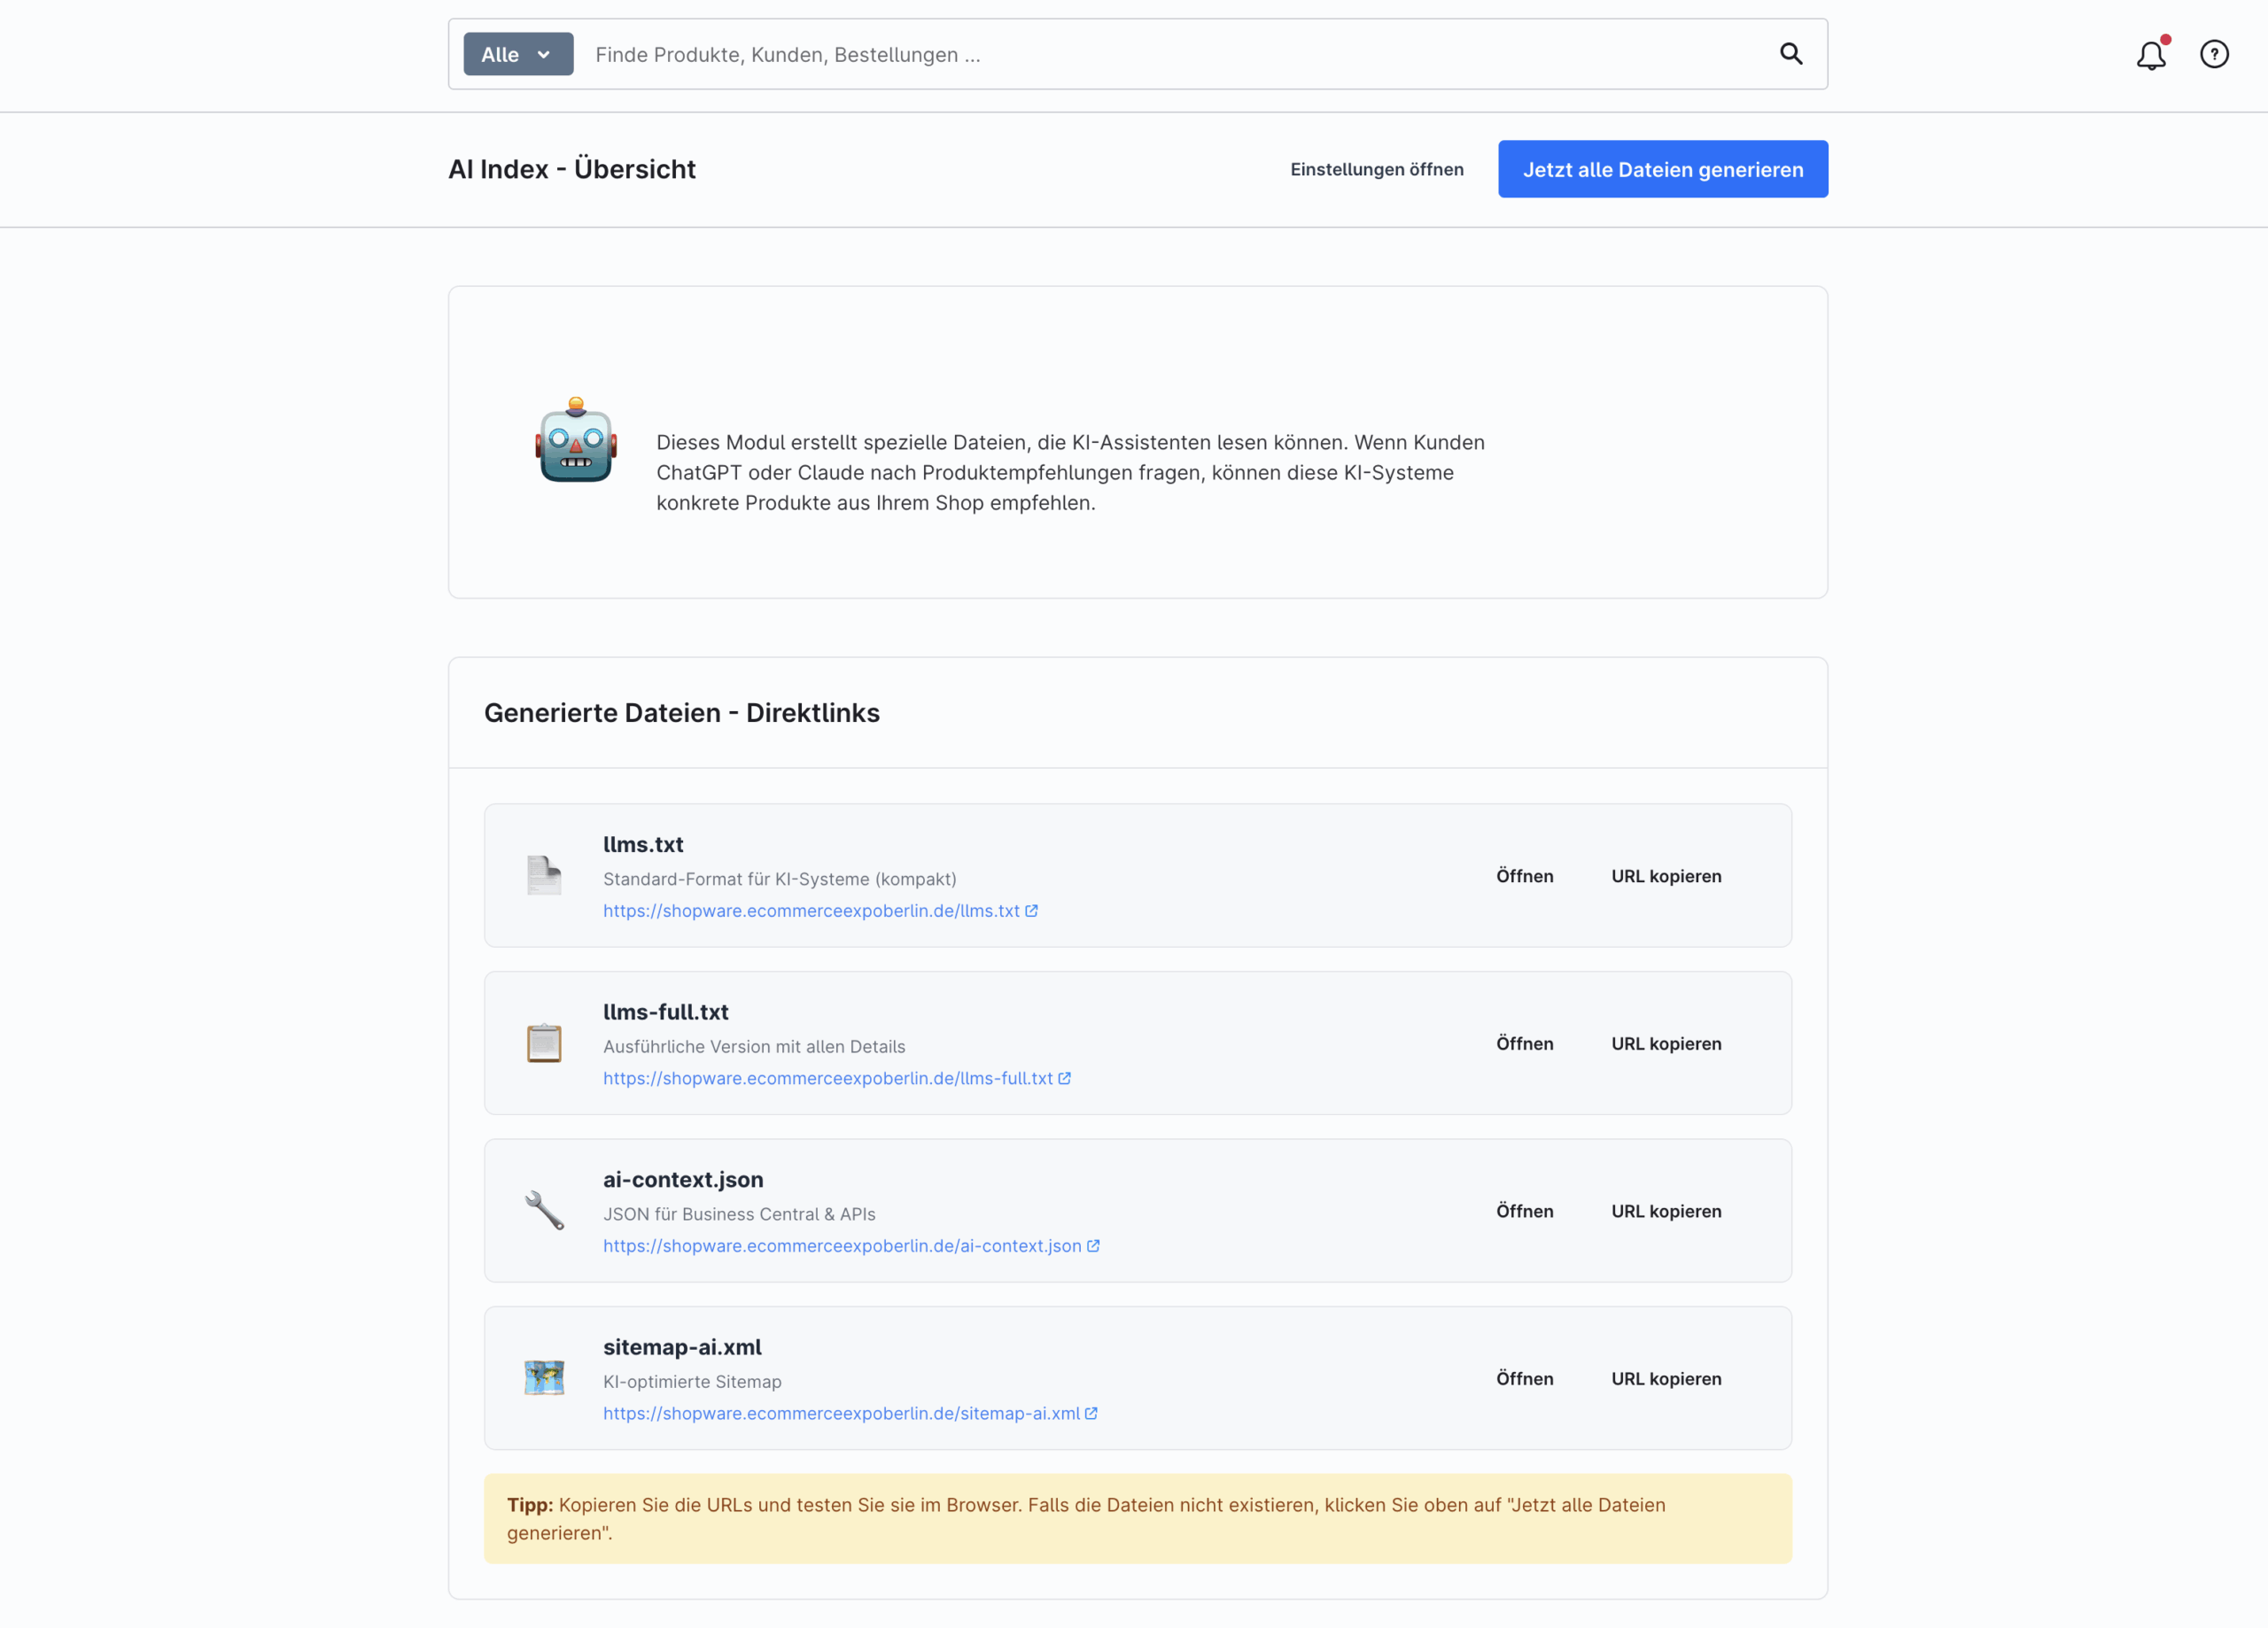Copy URL for llms-full.txt

1666,1044
